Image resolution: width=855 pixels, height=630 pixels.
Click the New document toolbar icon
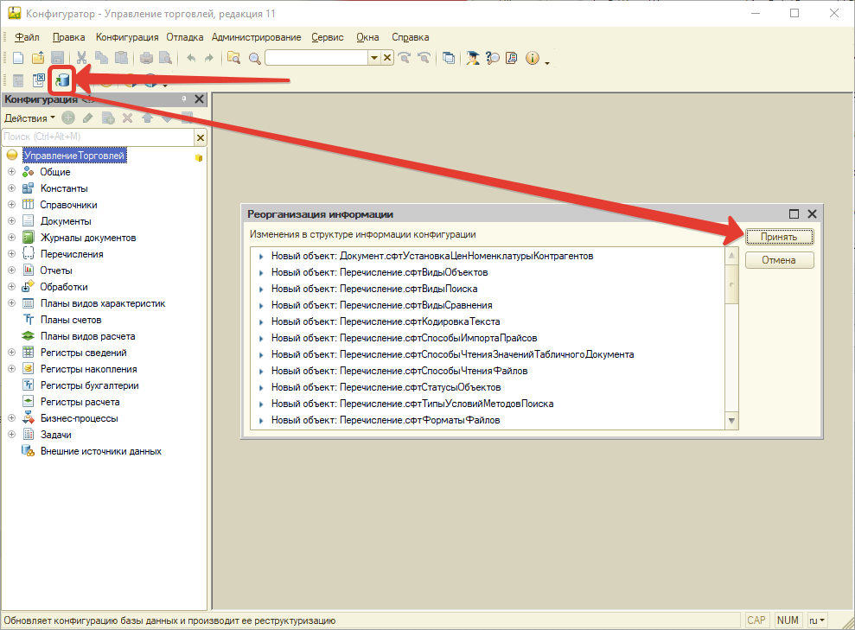tap(17, 58)
